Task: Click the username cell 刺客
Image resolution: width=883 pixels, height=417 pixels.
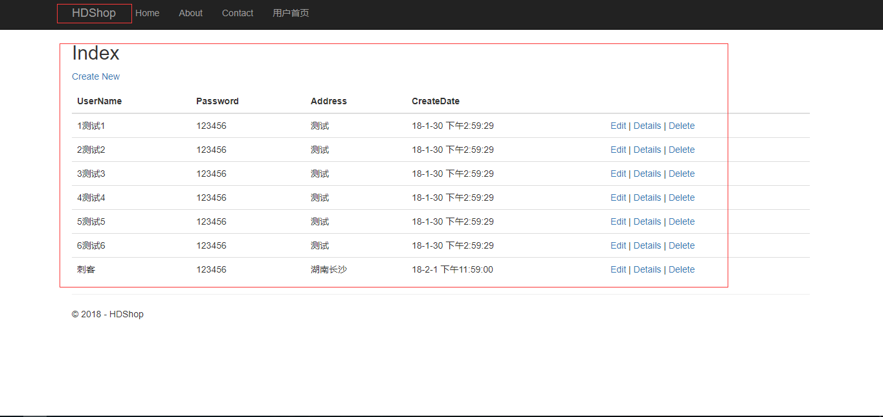Action: (86, 269)
